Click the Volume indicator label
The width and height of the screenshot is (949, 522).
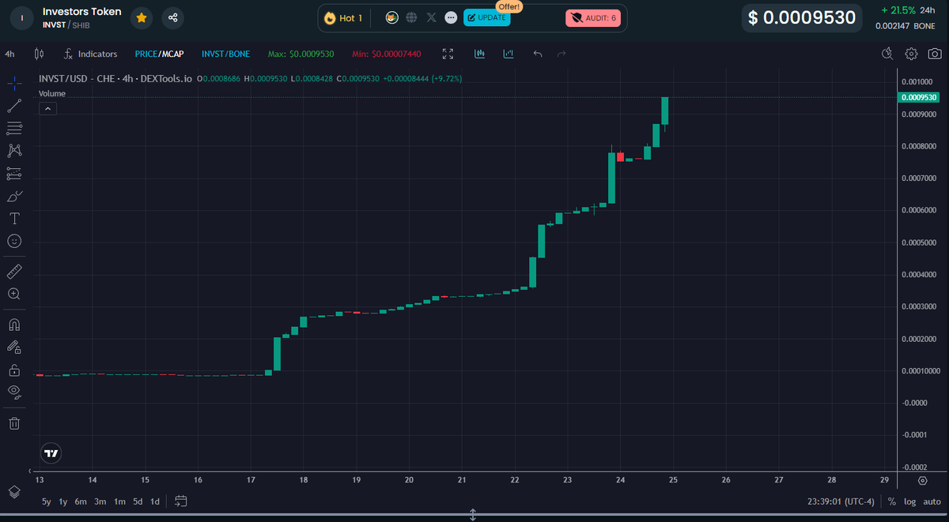click(52, 93)
